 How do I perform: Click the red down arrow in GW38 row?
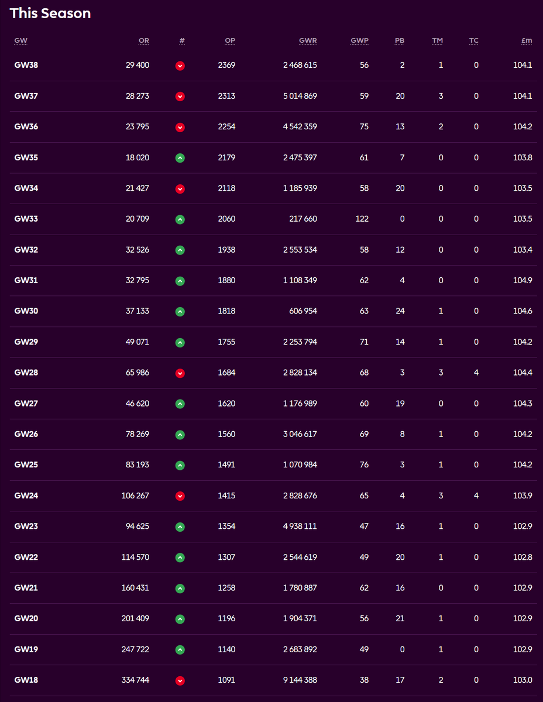point(180,66)
